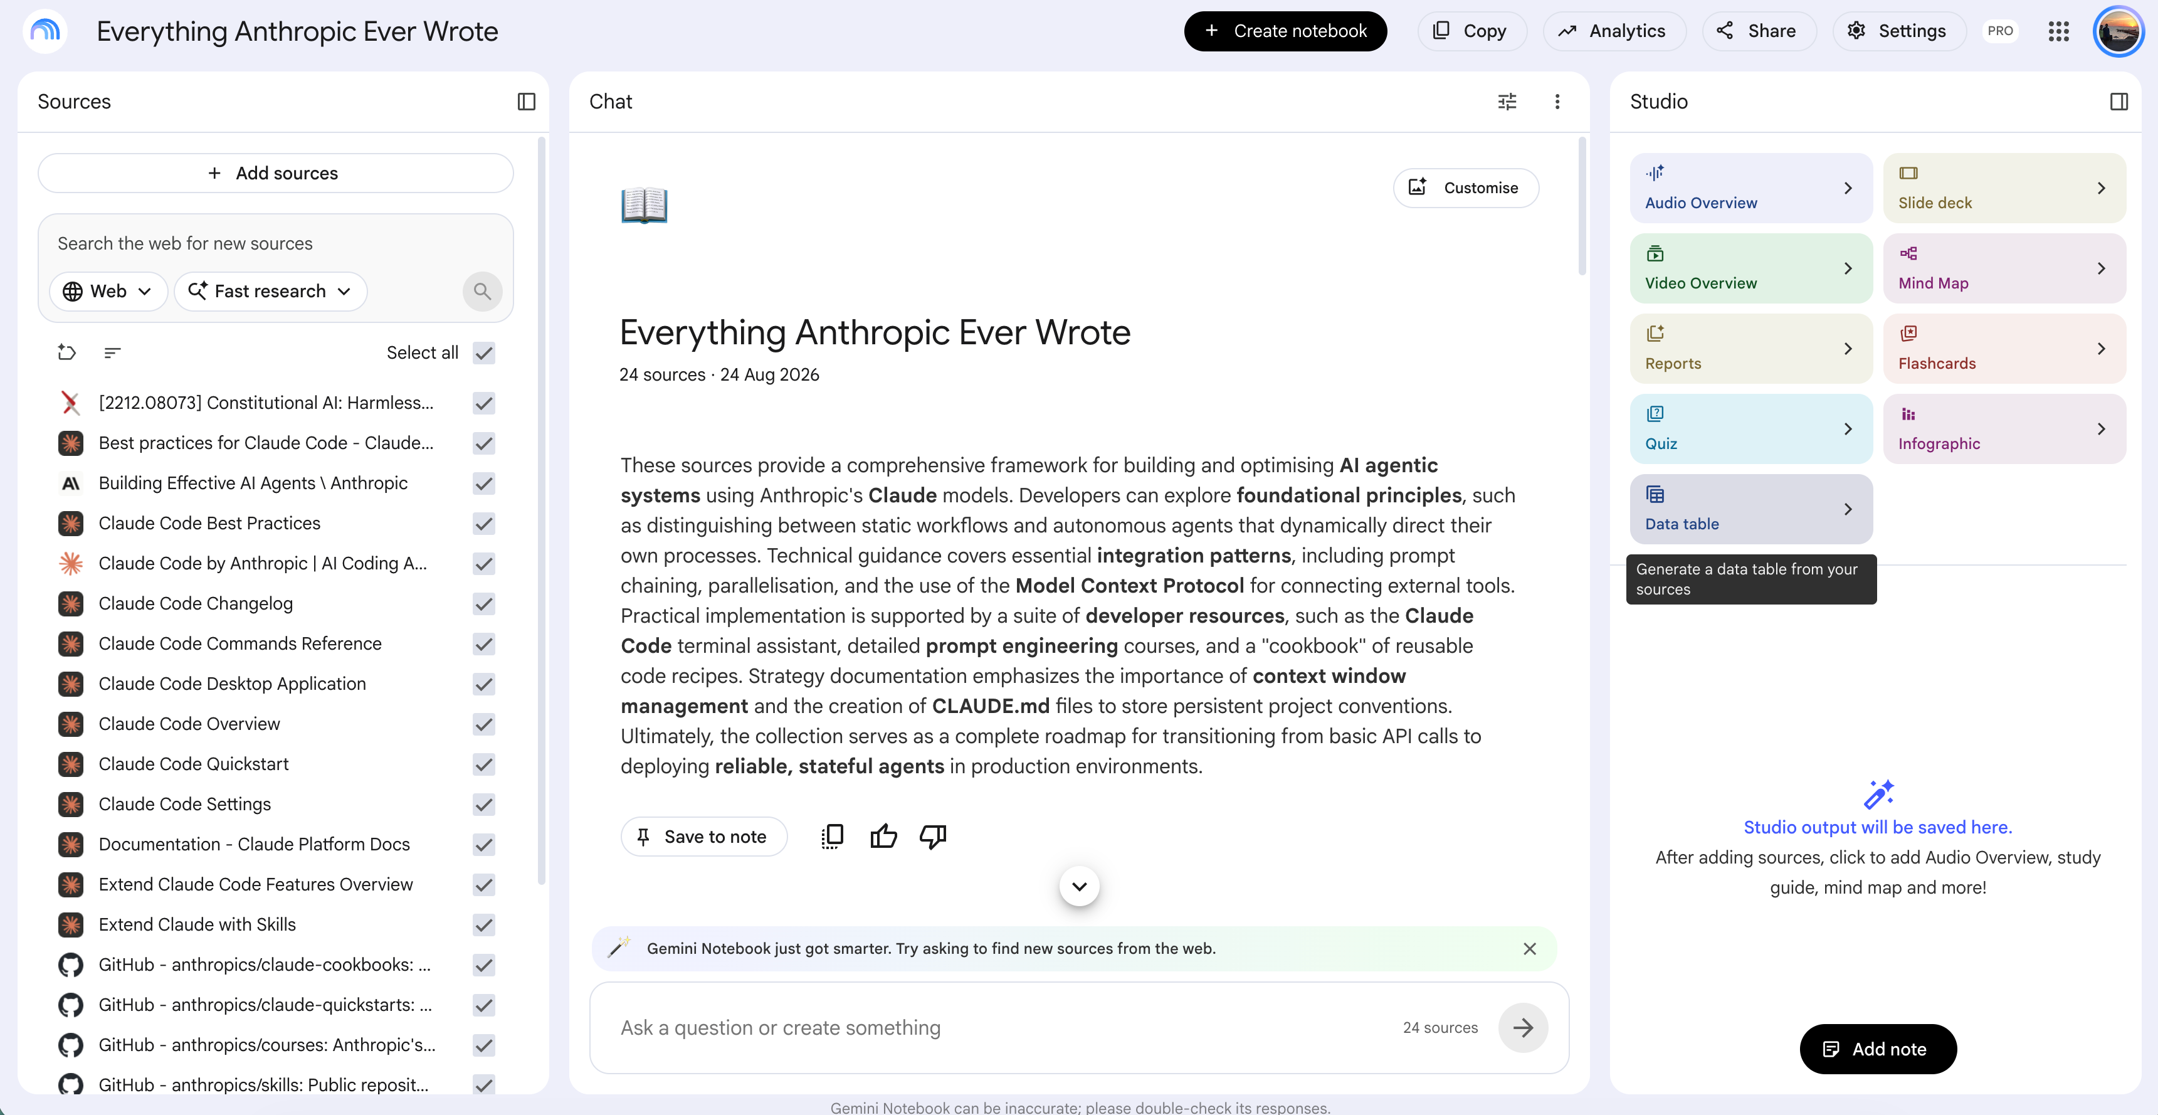
Task: Expand the Reports options arrow
Action: 1848,349
